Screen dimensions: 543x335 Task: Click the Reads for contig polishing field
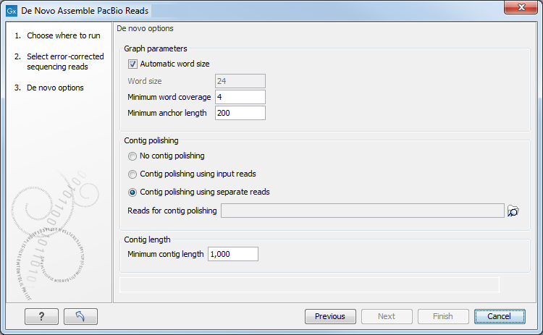363,211
